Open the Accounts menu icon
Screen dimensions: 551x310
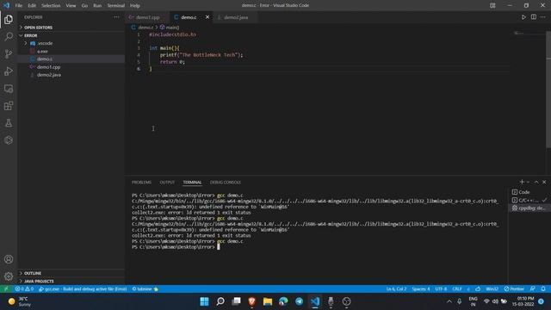(x=9, y=259)
